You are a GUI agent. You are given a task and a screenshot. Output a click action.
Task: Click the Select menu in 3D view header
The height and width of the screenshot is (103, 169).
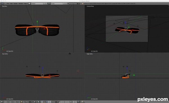[x=13, y=102]
